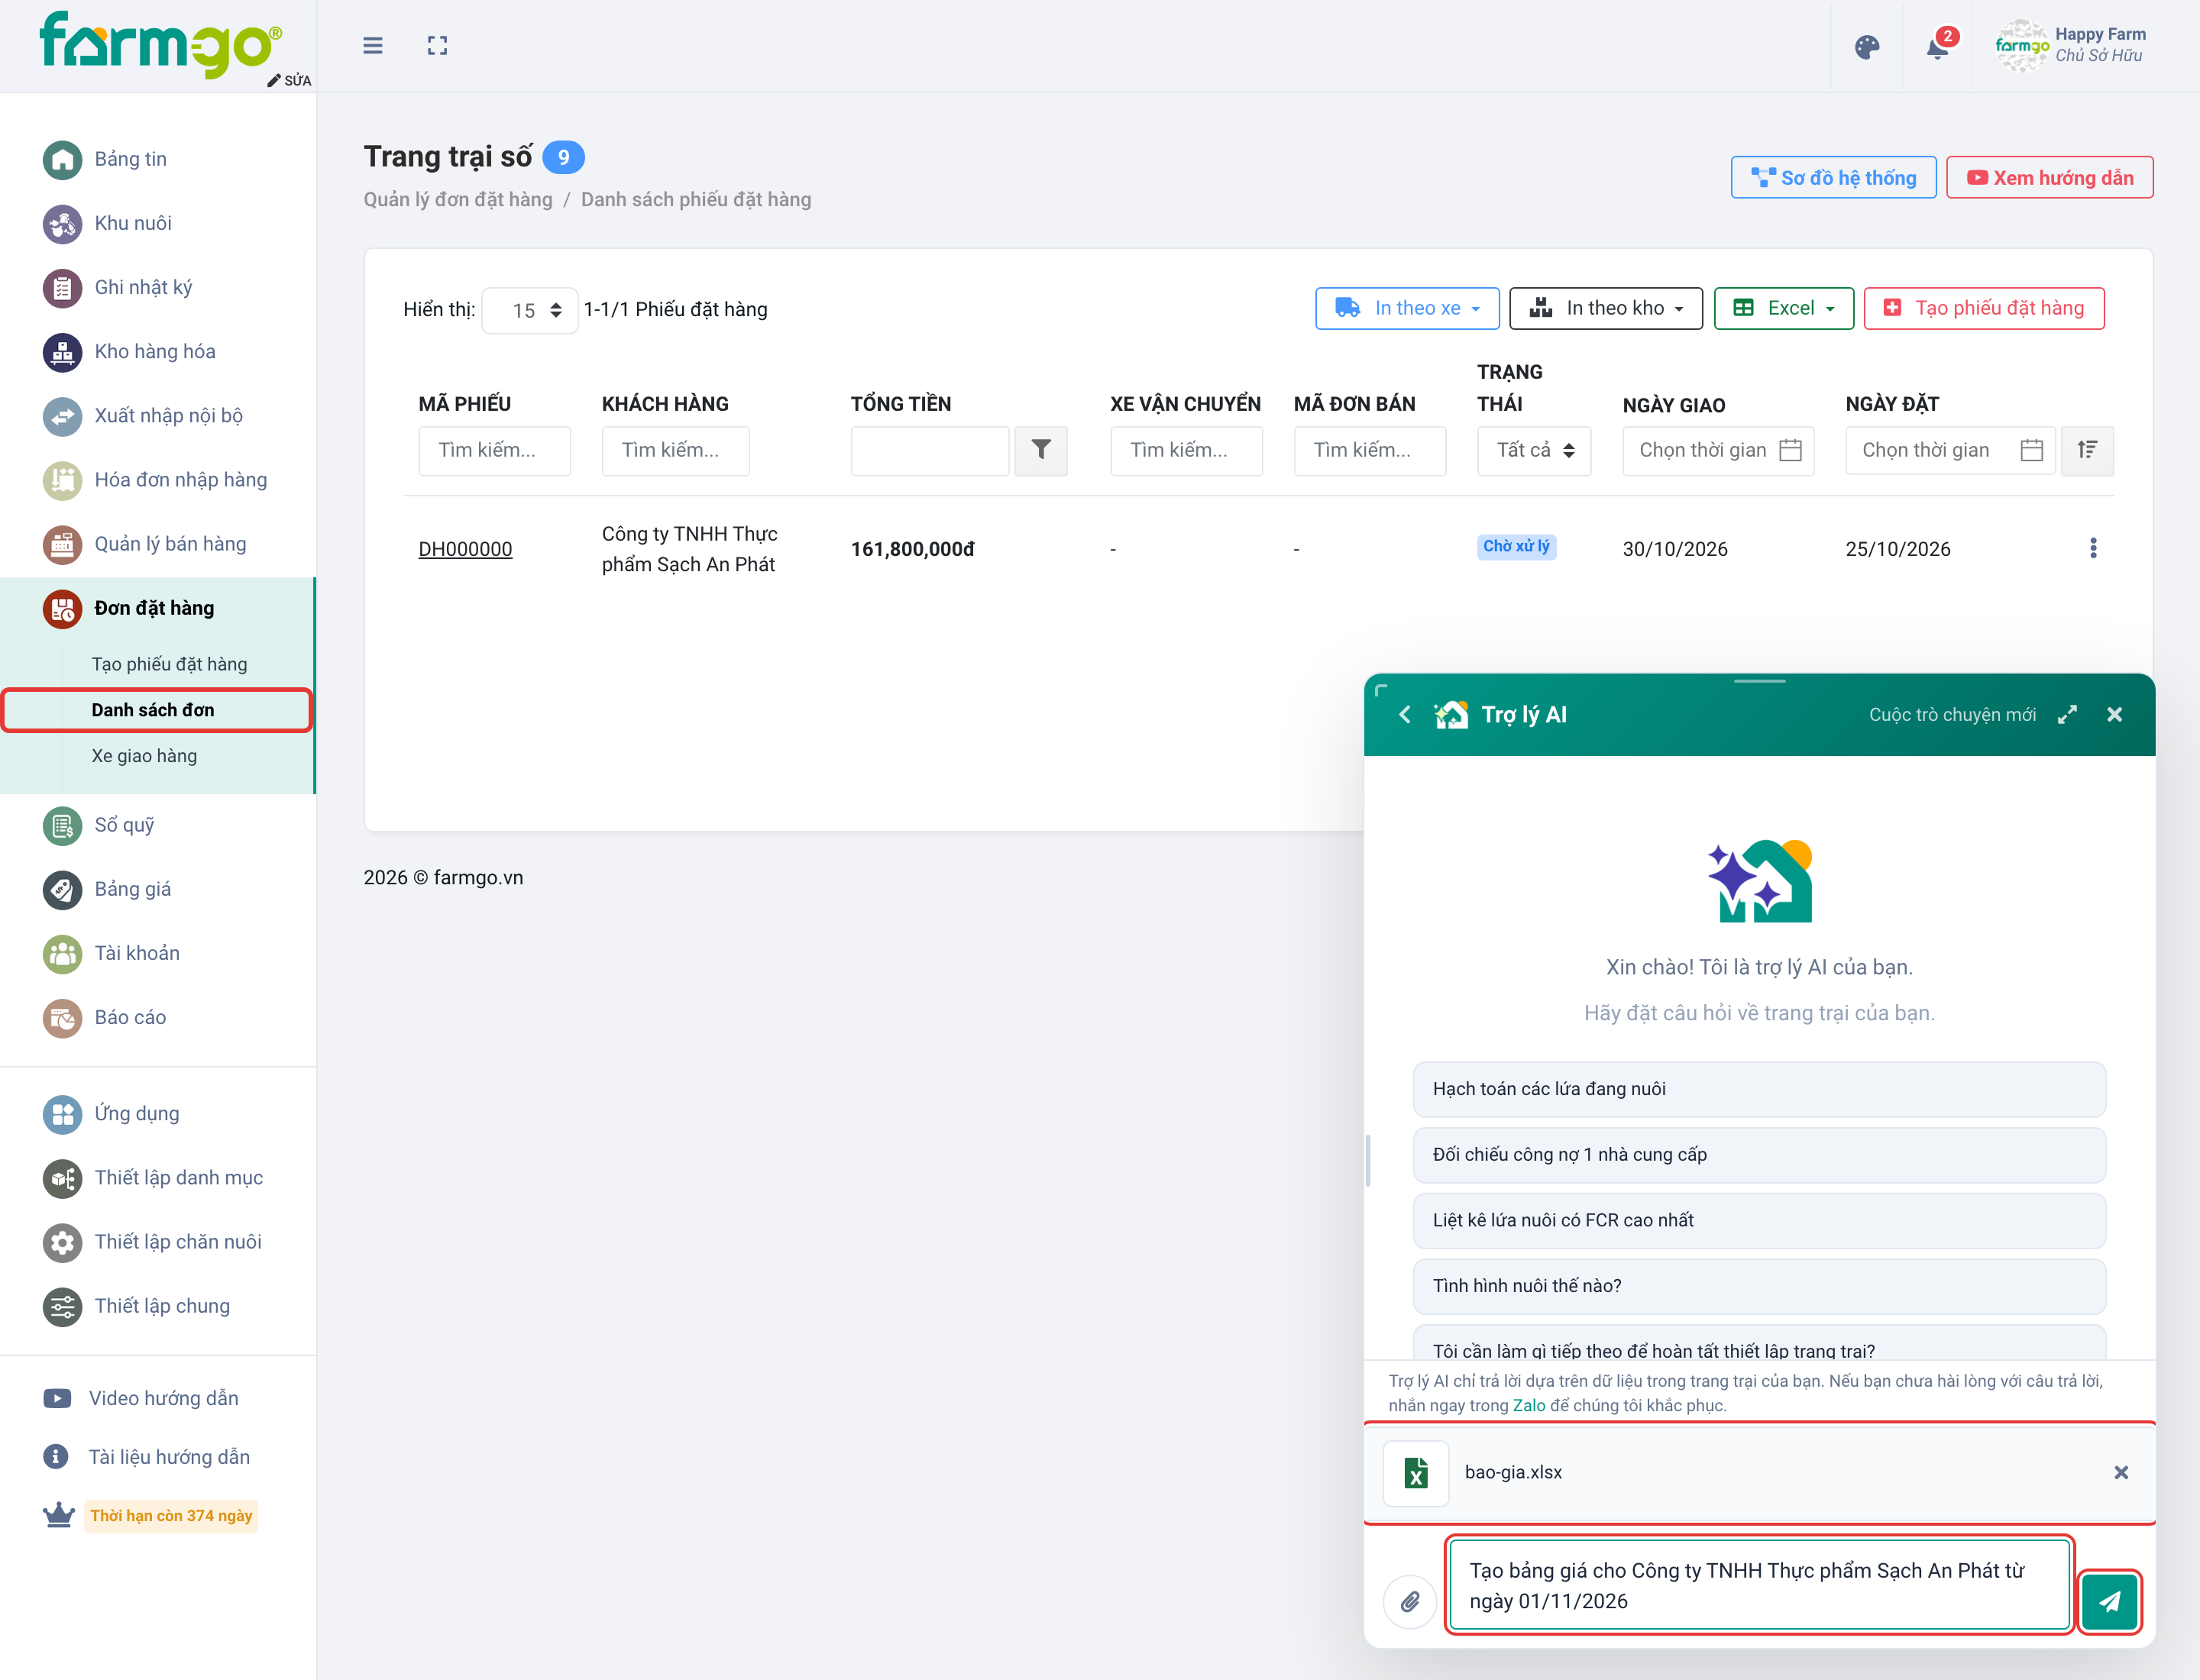This screenshot has width=2200, height=1680.
Task: Open the Ngày đặt date picker
Action: pyautogui.click(x=1950, y=450)
